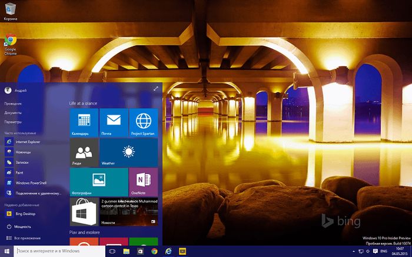
Task: Click the taskbar search input box
Action: [x=59, y=251]
